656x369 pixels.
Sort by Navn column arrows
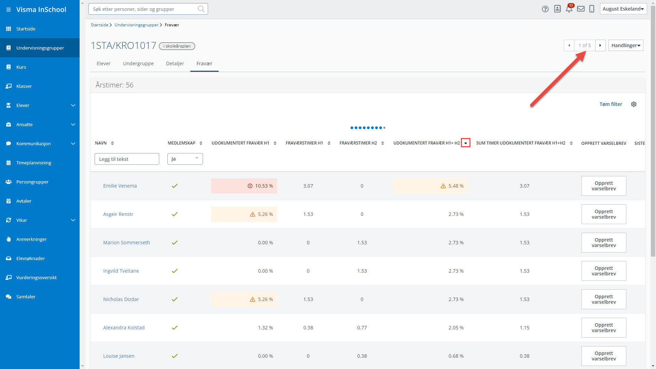tap(112, 143)
